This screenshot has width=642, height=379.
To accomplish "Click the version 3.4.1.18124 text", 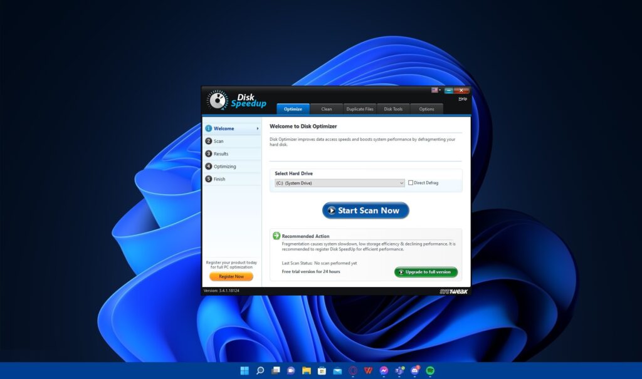I will pos(221,291).
